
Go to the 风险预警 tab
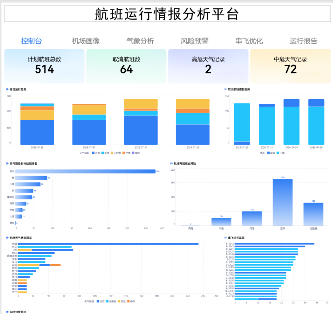(x=195, y=41)
